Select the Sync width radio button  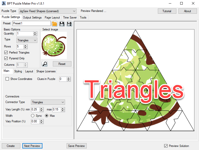(33, 116)
